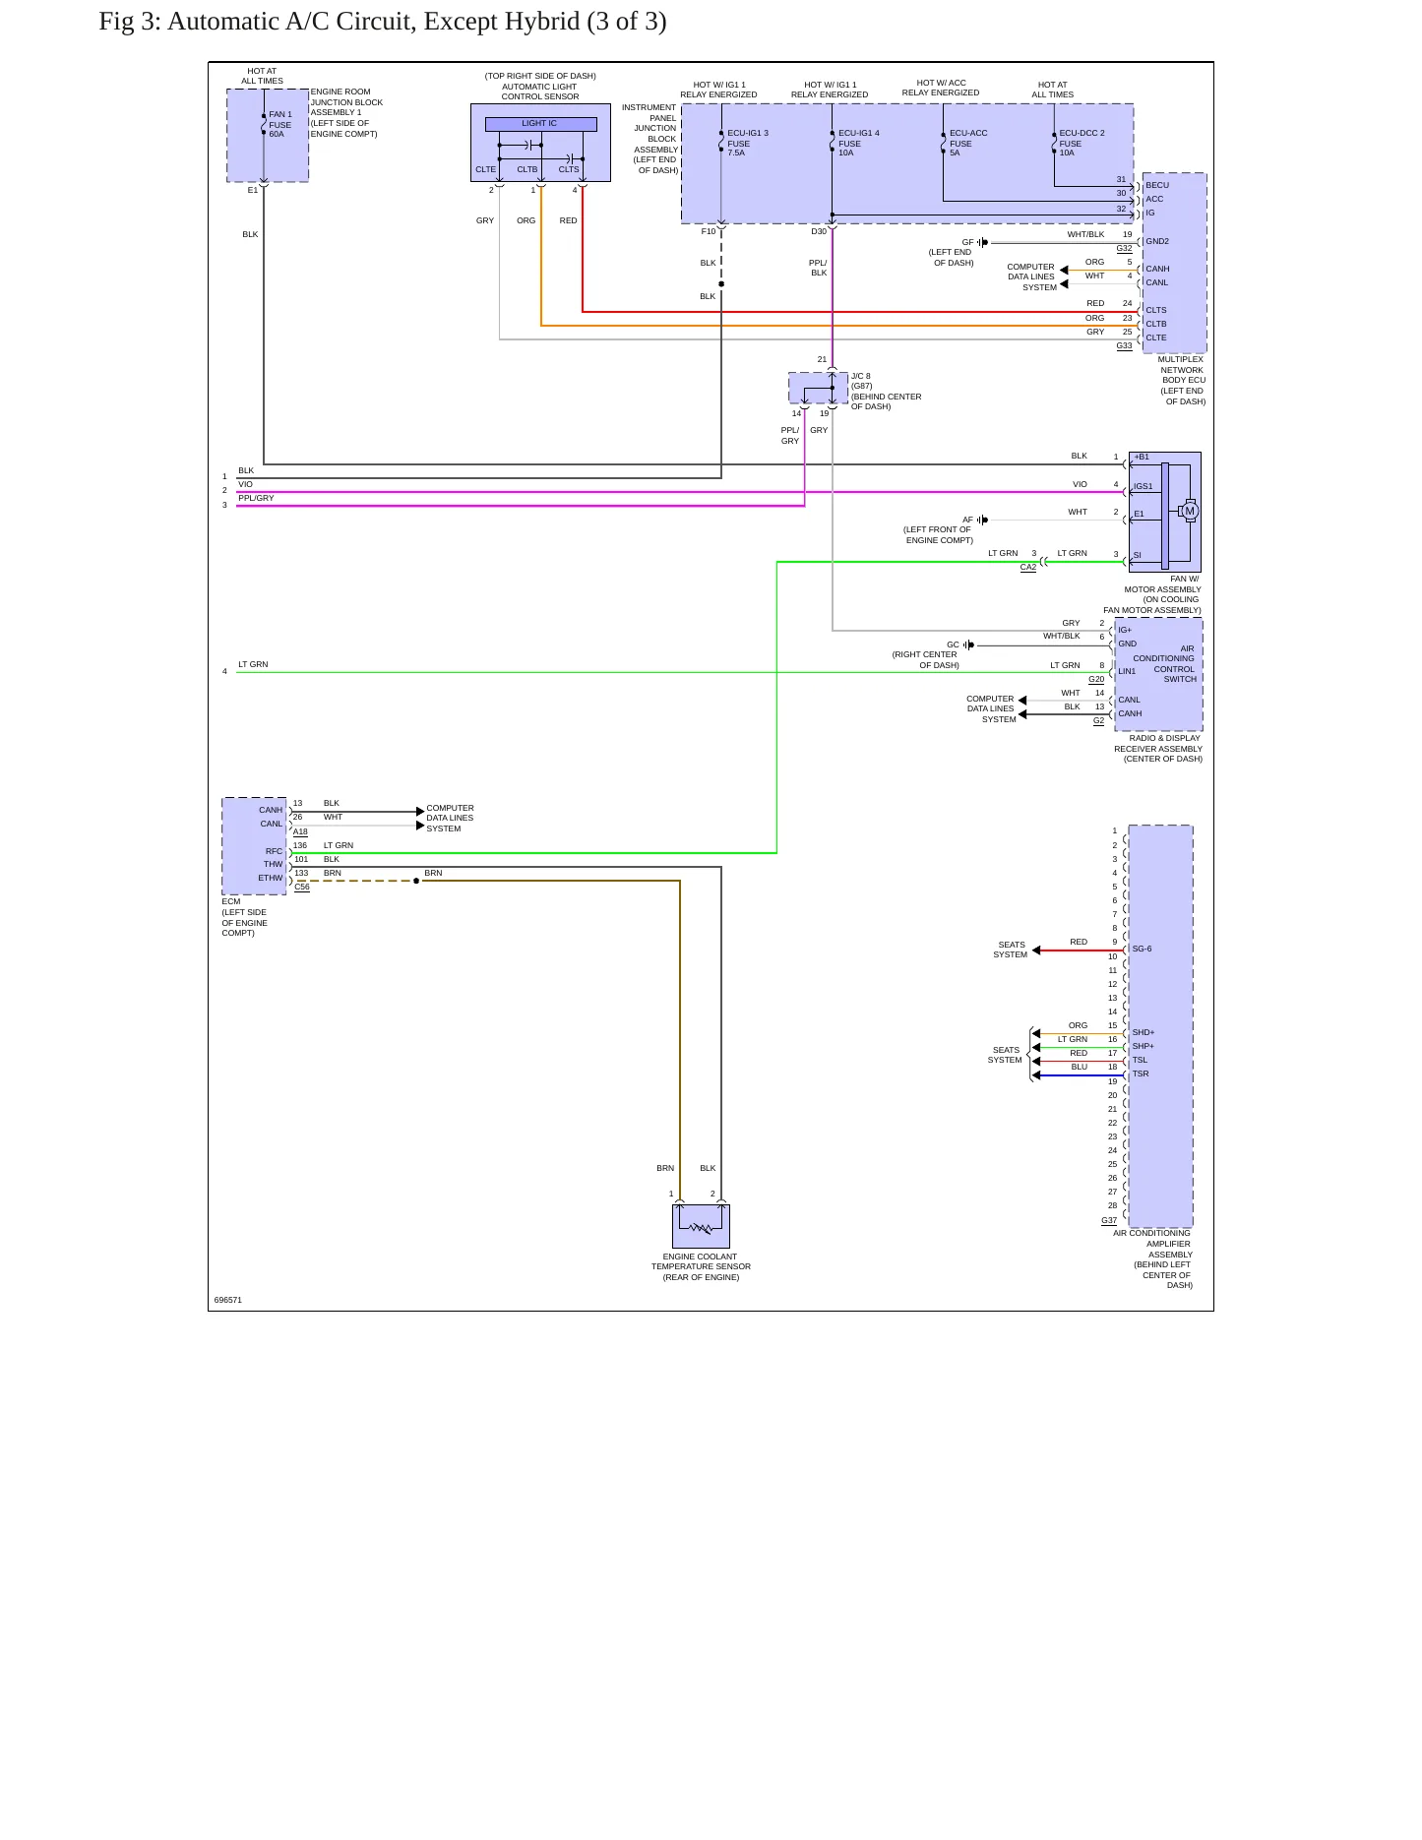Select the G33 connector reference
Viewport: 1422px width, 1840px height.
coord(1124,346)
